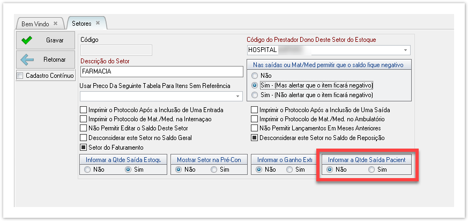Click the green checkmark Gravar icon
The height and width of the screenshot is (221, 468).
pyautogui.click(x=27, y=40)
